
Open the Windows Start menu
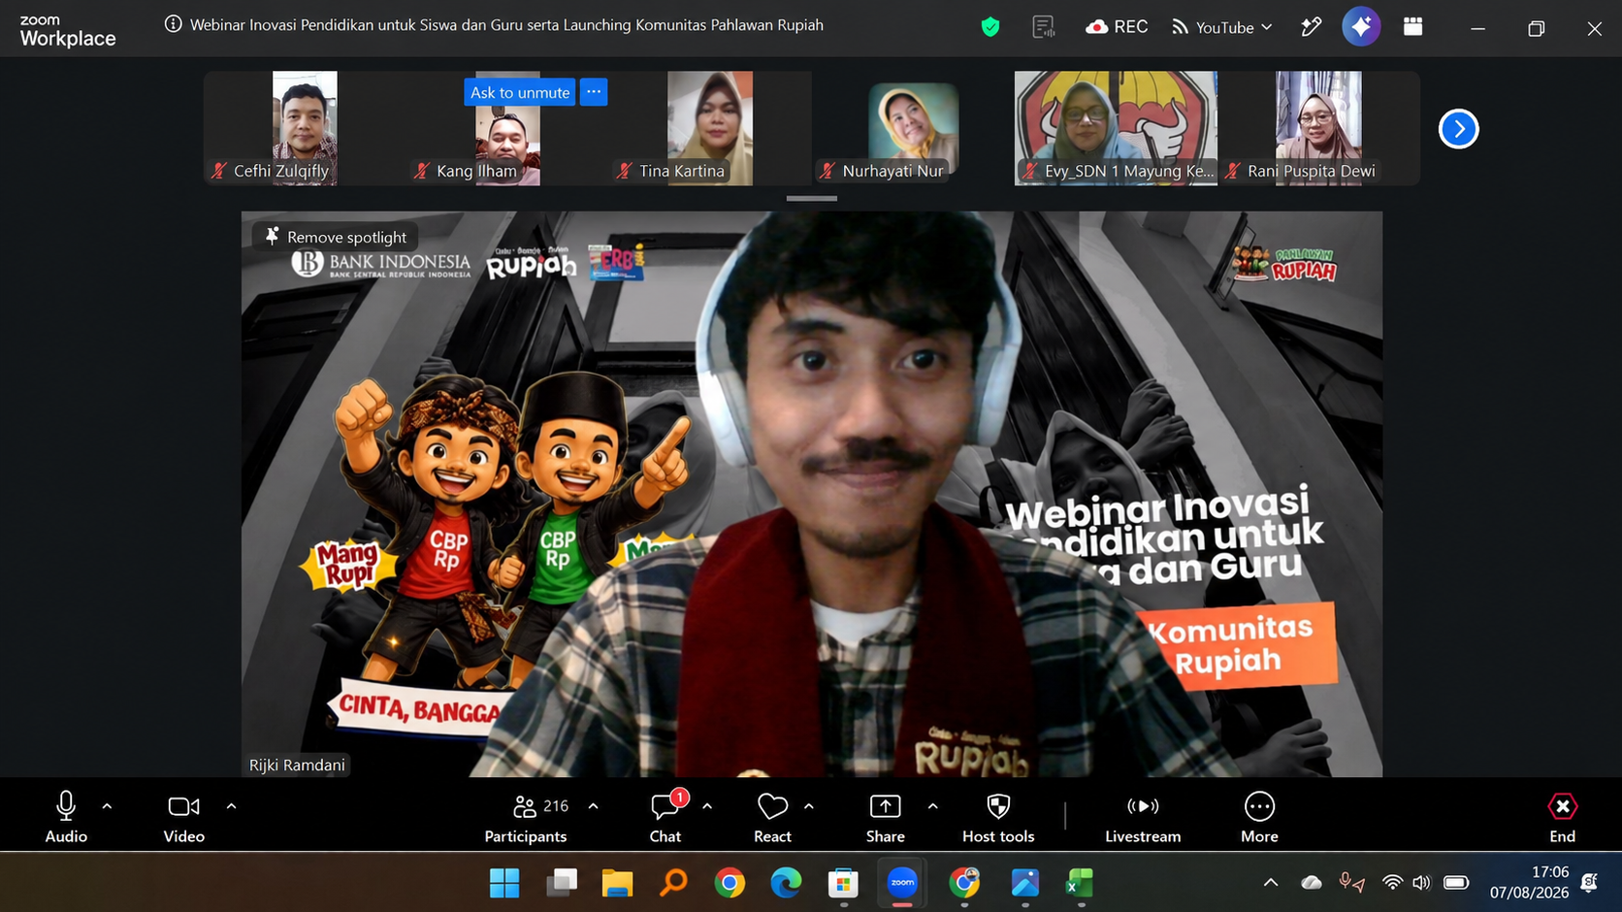pos(504,883)
